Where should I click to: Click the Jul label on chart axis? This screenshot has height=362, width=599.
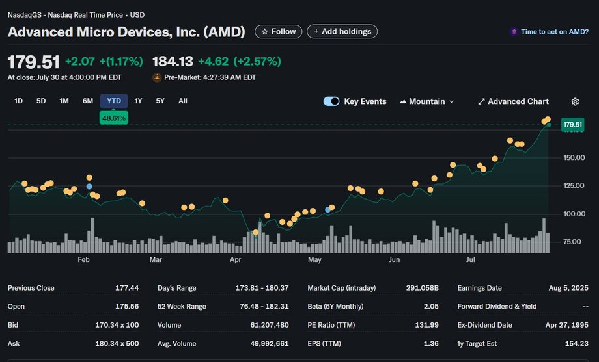[470, 260]
